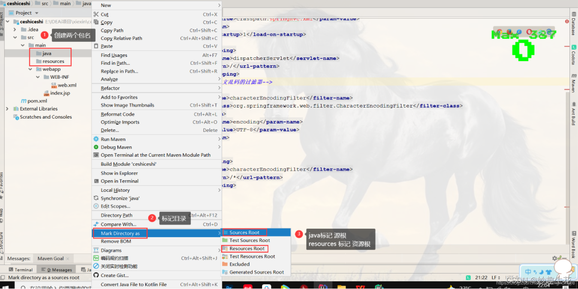Image resolution: width=578 pixels, height=289 pixels.
Task: Open the Refactor submenu
Action: [x=157, y=88]
